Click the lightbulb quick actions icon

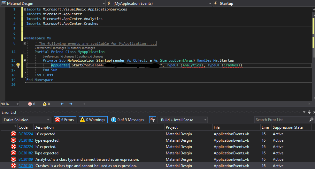point(18,65)
